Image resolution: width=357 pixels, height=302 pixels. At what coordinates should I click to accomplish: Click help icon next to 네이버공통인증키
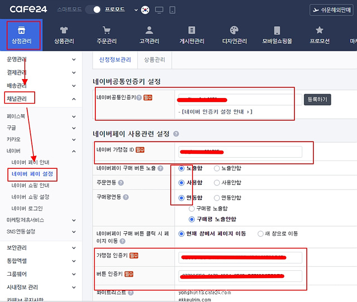[139, 98]
